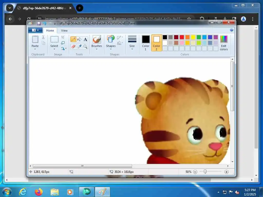Pick the pink rose color swatch
This screenshot has height=197, width=263.
tap(182, 43)
